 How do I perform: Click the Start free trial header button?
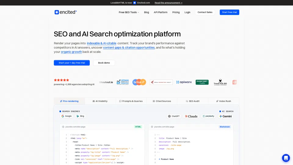point(230,12)
